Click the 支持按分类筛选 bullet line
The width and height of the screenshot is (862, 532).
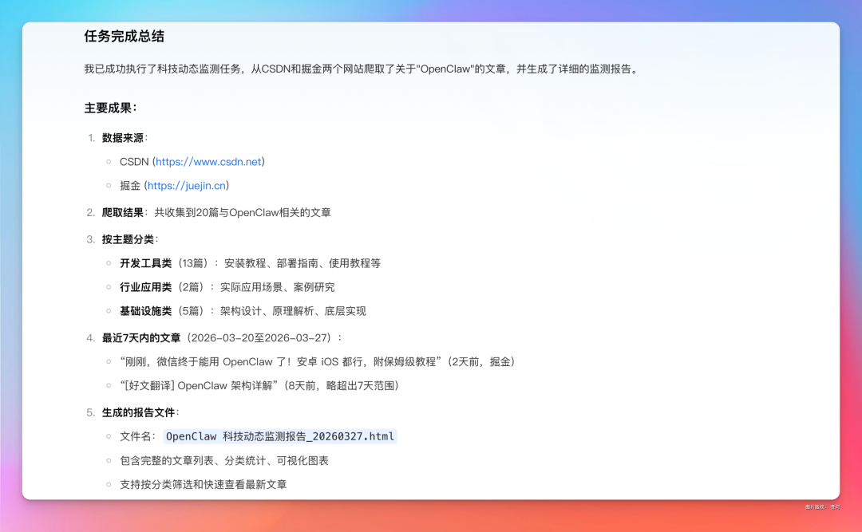(203, 485)
